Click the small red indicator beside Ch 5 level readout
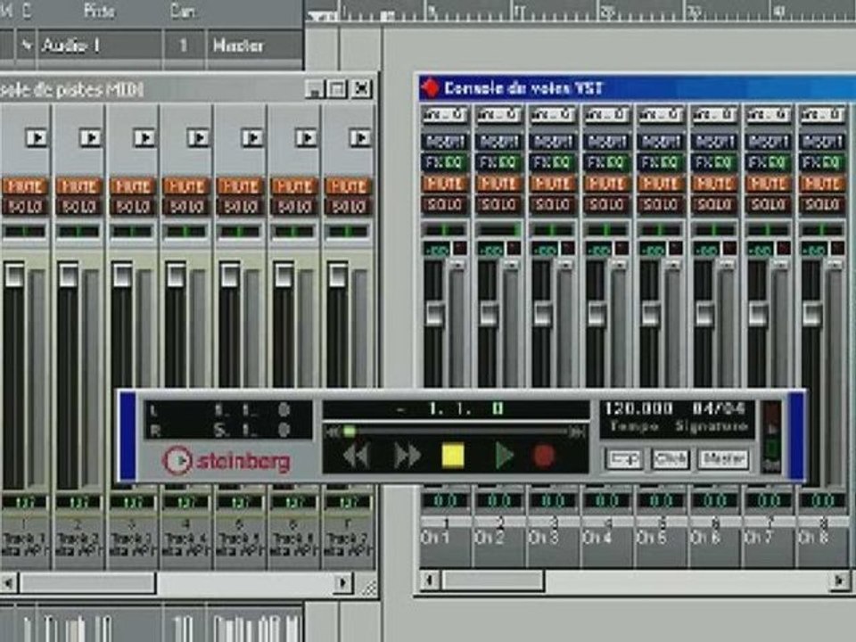Viewport: 856px width, 642px height. coord(675,249)
